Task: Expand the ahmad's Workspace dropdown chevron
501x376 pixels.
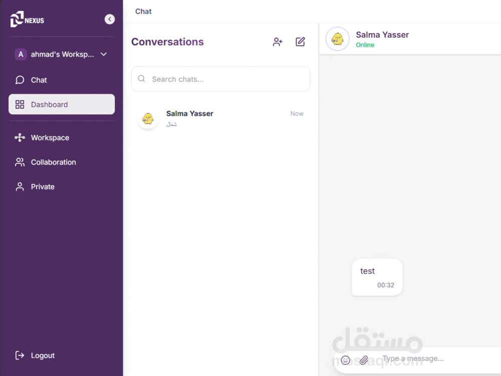Action: pos(104,54)
